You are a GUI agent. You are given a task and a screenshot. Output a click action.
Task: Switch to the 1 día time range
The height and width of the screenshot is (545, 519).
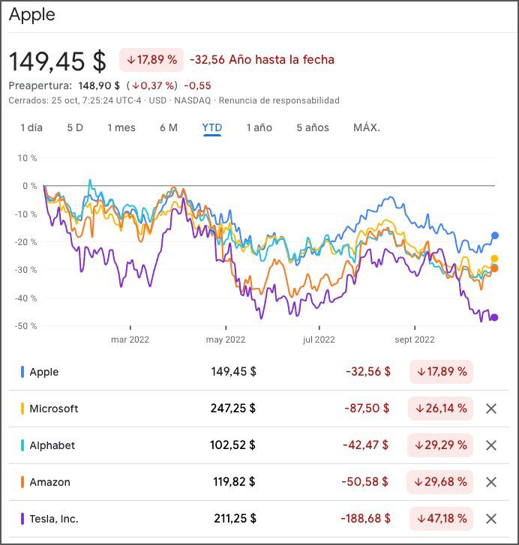click(31, 127)
